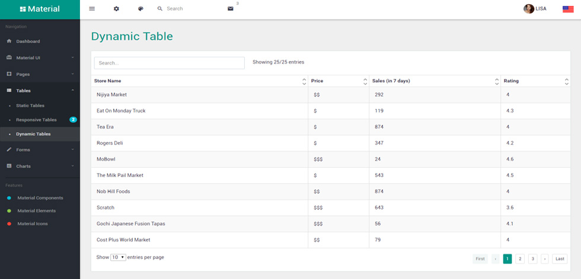Click the hamburger menu icon in top bar
The width and height of the screenshot is (581, 279).
92,8
